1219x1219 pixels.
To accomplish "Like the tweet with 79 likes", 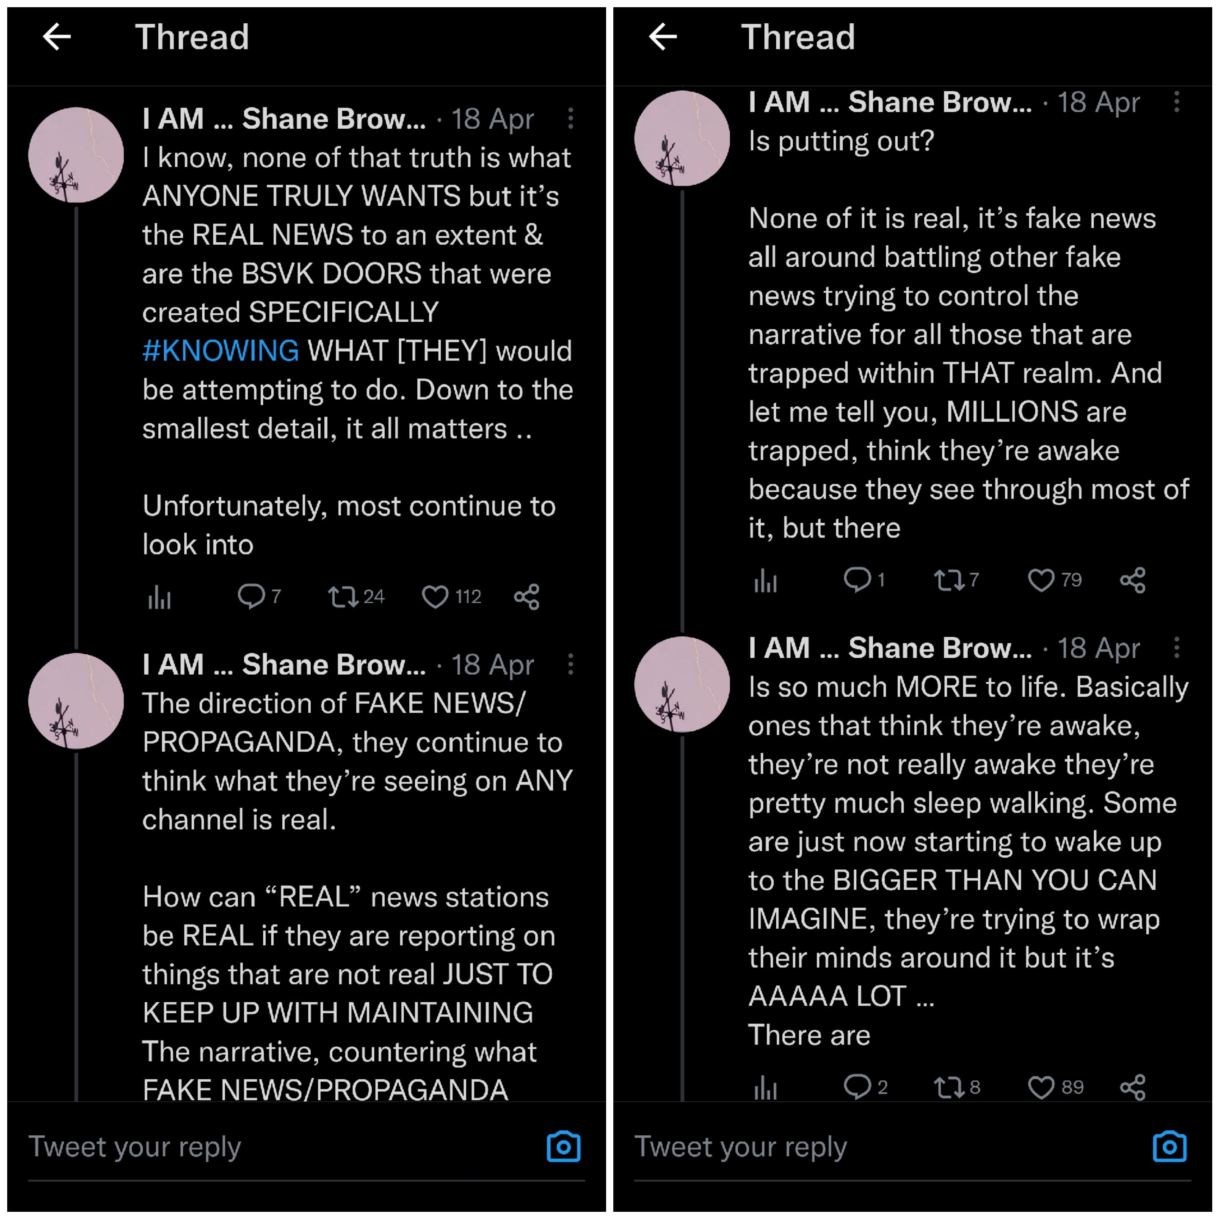I will pos(1041,580).
